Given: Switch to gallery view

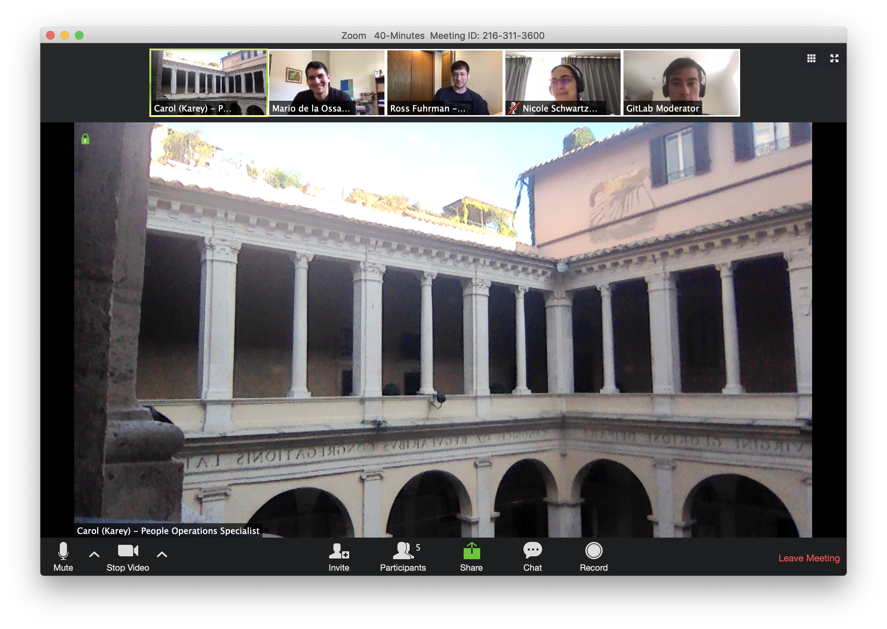Looking at the screenshot, I should pyautogui.click(x=811, y=59).
